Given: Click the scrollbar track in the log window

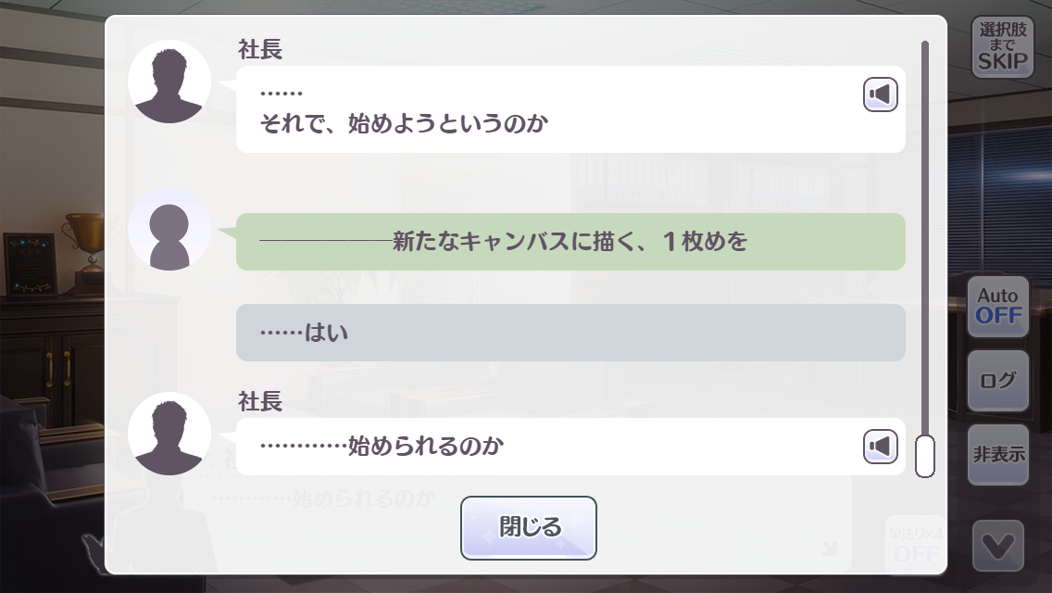Looking at the screenshot, I should click(x=925, y=235).
